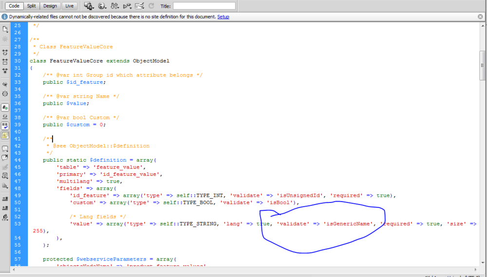Dismiss the dynamically-related files info bar

coord(480,17)
